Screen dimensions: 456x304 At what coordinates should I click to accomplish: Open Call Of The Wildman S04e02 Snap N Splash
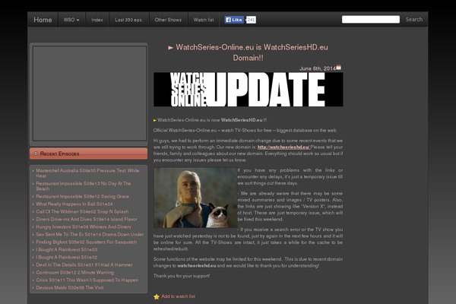coord(82,212)
